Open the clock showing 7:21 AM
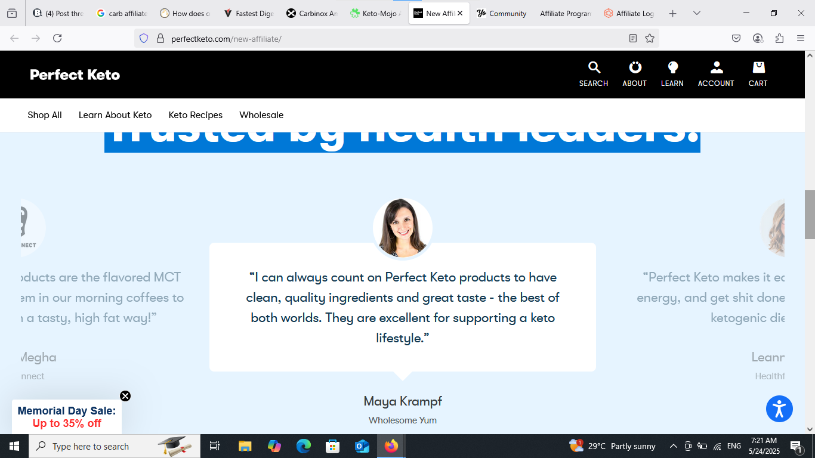815x458 pixels. pos(764,446)
